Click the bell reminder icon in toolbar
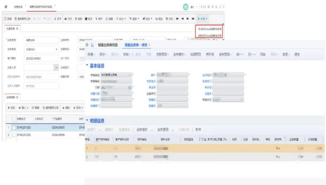Screen dimensions: 326x185 pyautogui.click(x=106, y=19)
